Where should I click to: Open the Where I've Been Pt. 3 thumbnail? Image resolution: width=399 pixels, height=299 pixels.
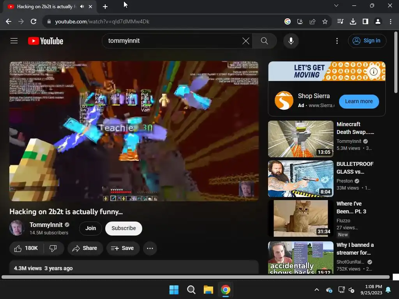coord(300,218)
